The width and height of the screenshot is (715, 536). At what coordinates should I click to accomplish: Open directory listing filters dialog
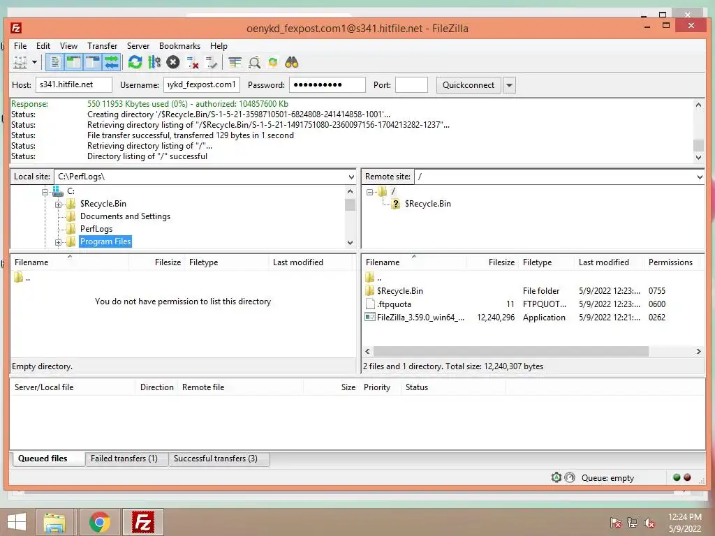coord(235,62)
